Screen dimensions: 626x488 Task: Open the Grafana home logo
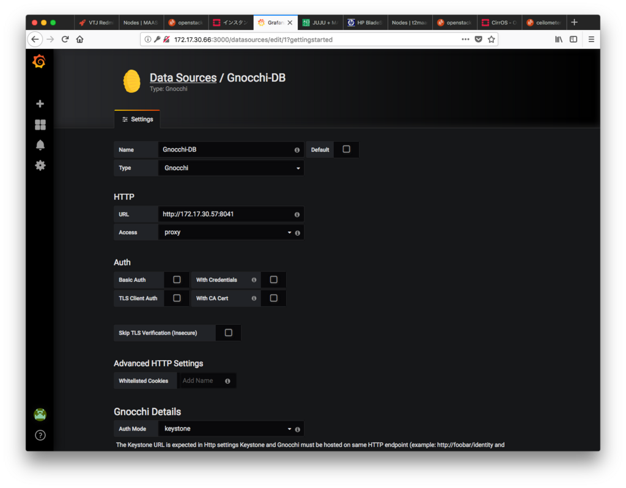[39, 62]
